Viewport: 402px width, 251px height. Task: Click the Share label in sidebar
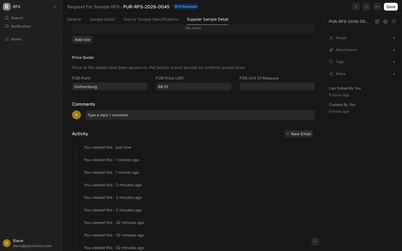(x=340, y=74)
